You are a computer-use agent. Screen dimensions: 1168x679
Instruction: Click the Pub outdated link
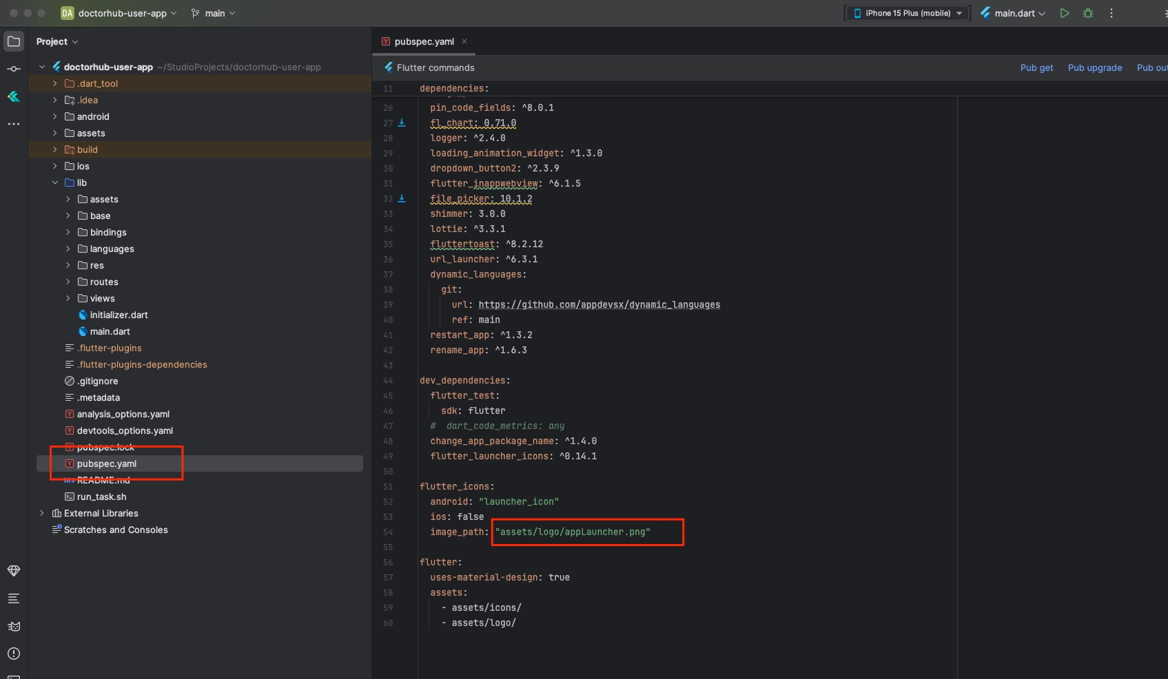(x=1152, y=67)
